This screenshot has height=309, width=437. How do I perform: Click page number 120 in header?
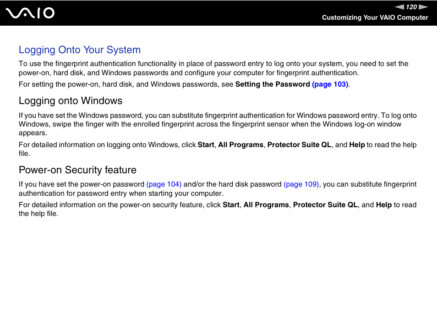pyautogui.click(x=411, y=7)
